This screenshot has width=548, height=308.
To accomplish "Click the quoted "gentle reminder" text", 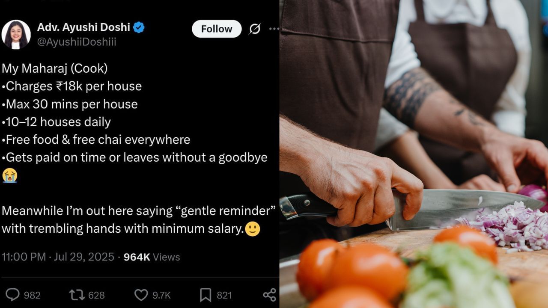I will click(x=228, y=211).
